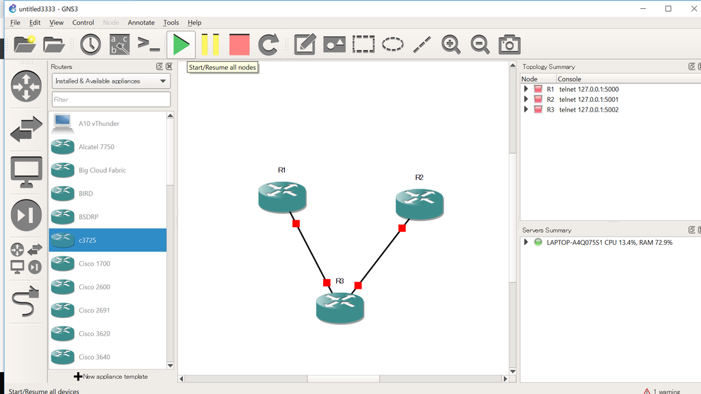Select Cisco 3640 appliance
This screenshot has width=701, height=394.
click(107, 357)
